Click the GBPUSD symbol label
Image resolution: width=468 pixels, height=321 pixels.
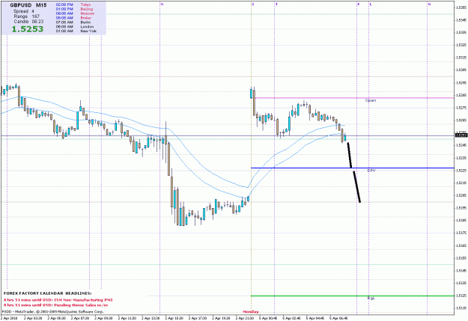(x=20, y=5)
